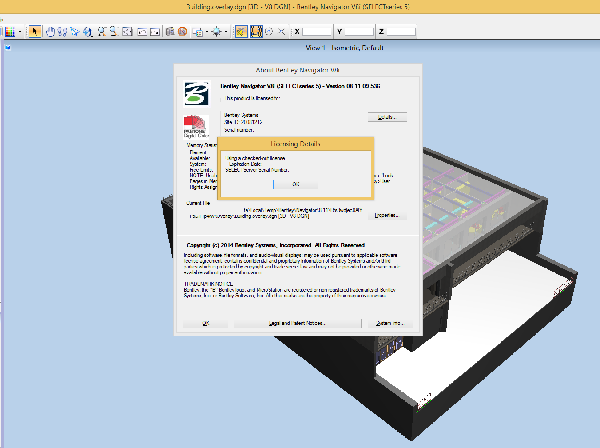600x448 pixels.
Task: Choose the Fly paper-plane tool
Action: [75, 32]
